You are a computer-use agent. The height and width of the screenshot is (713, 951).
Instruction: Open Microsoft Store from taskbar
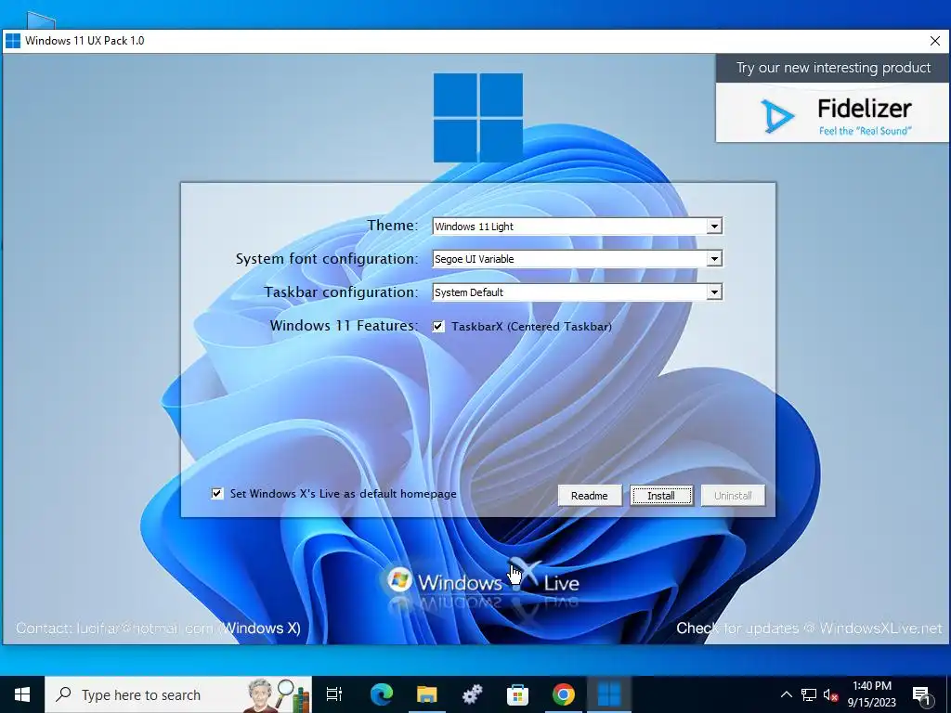(x=518, y=694)
